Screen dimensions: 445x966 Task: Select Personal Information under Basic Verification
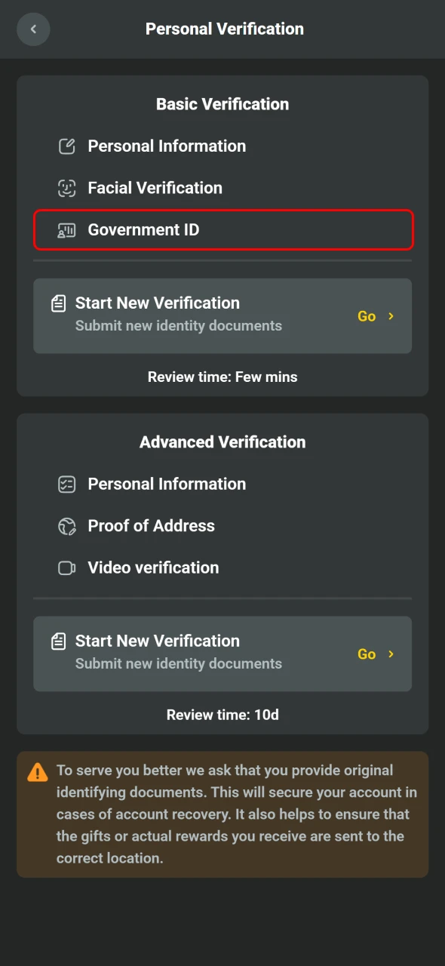click(x=167, y=146)
